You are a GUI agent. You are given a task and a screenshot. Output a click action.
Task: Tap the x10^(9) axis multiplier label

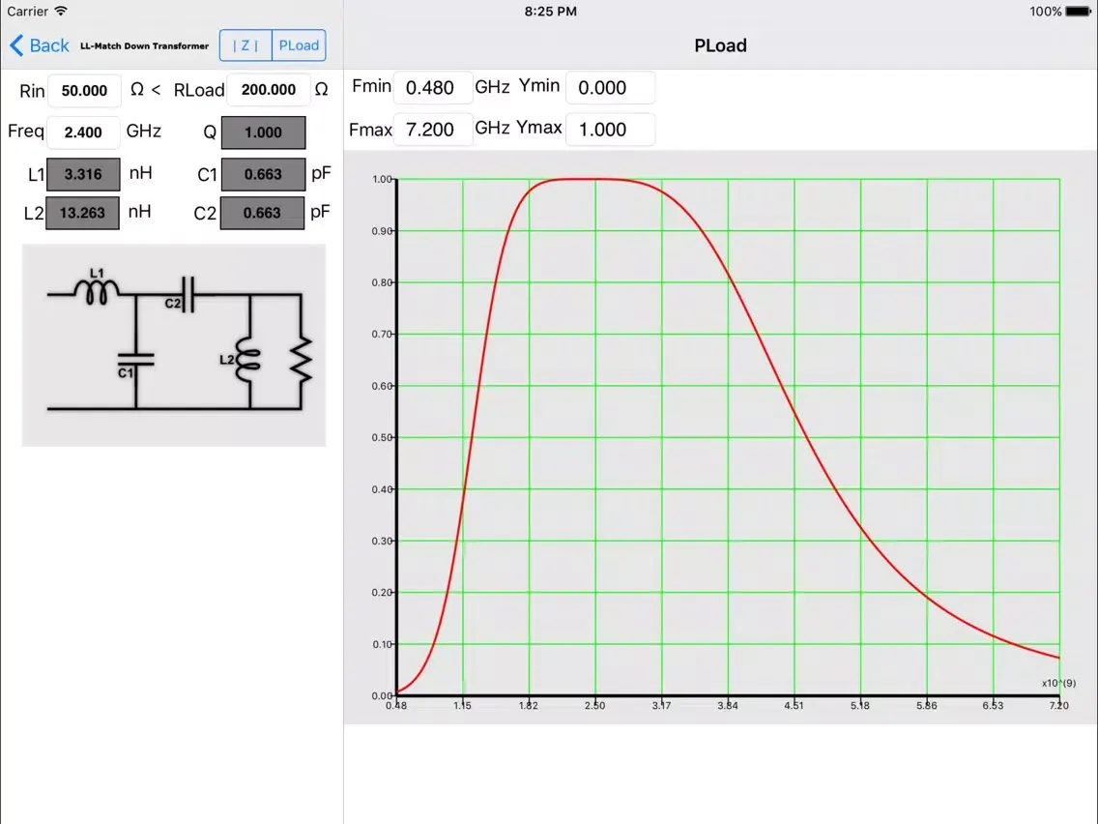point(1058,683)
